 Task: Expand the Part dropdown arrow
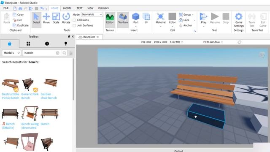[x=136, y=26]
